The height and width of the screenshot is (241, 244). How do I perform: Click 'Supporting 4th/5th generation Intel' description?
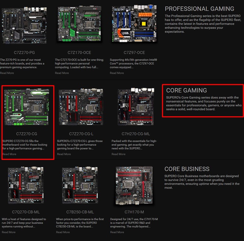click(x=133, y=63)
